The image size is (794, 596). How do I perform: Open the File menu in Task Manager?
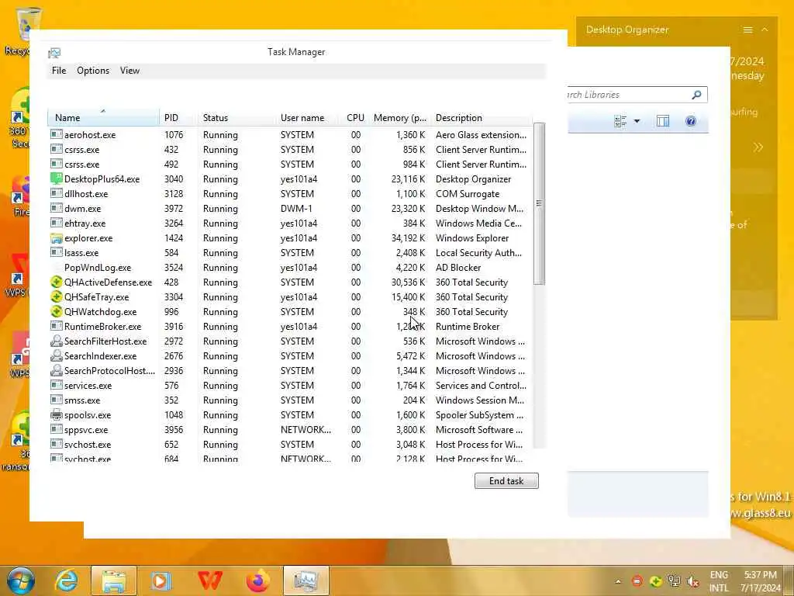click(59, 71)
